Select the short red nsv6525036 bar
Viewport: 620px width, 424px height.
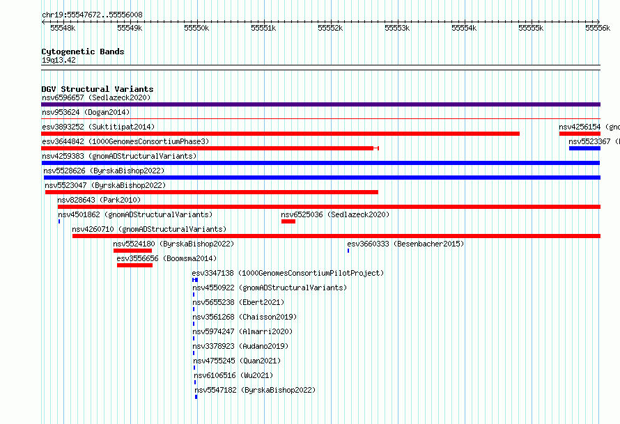point(288,221)
